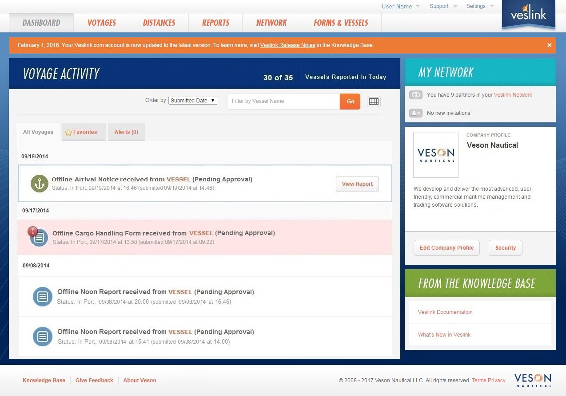Click VESSEL link in Cargo Handling Form row
Image resolution: width=566 pixels, height=396 pixels.
pos(201,233)
